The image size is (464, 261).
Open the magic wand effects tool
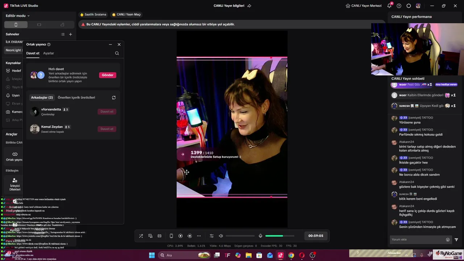click(141, 236)
